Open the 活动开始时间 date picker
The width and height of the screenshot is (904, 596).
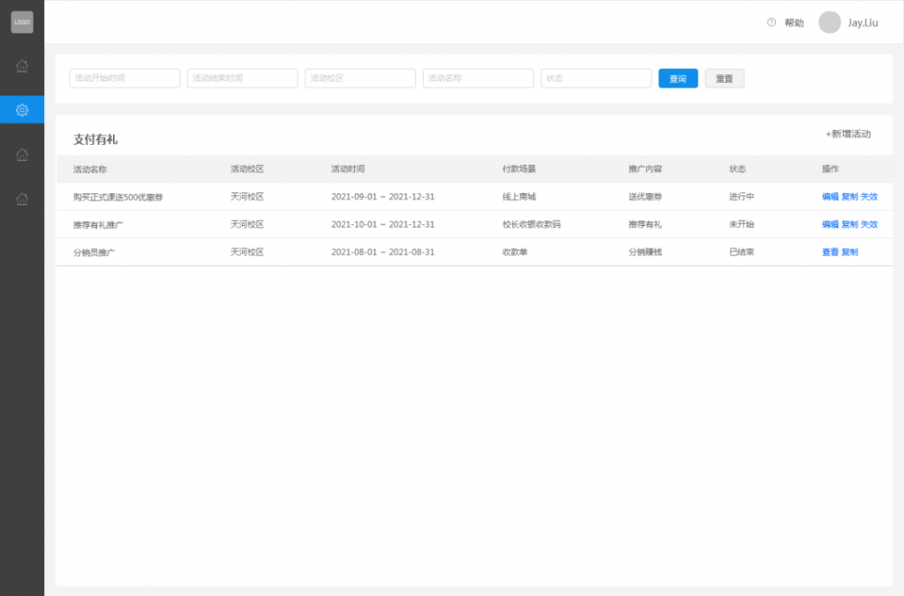click(x=124, y=79)
